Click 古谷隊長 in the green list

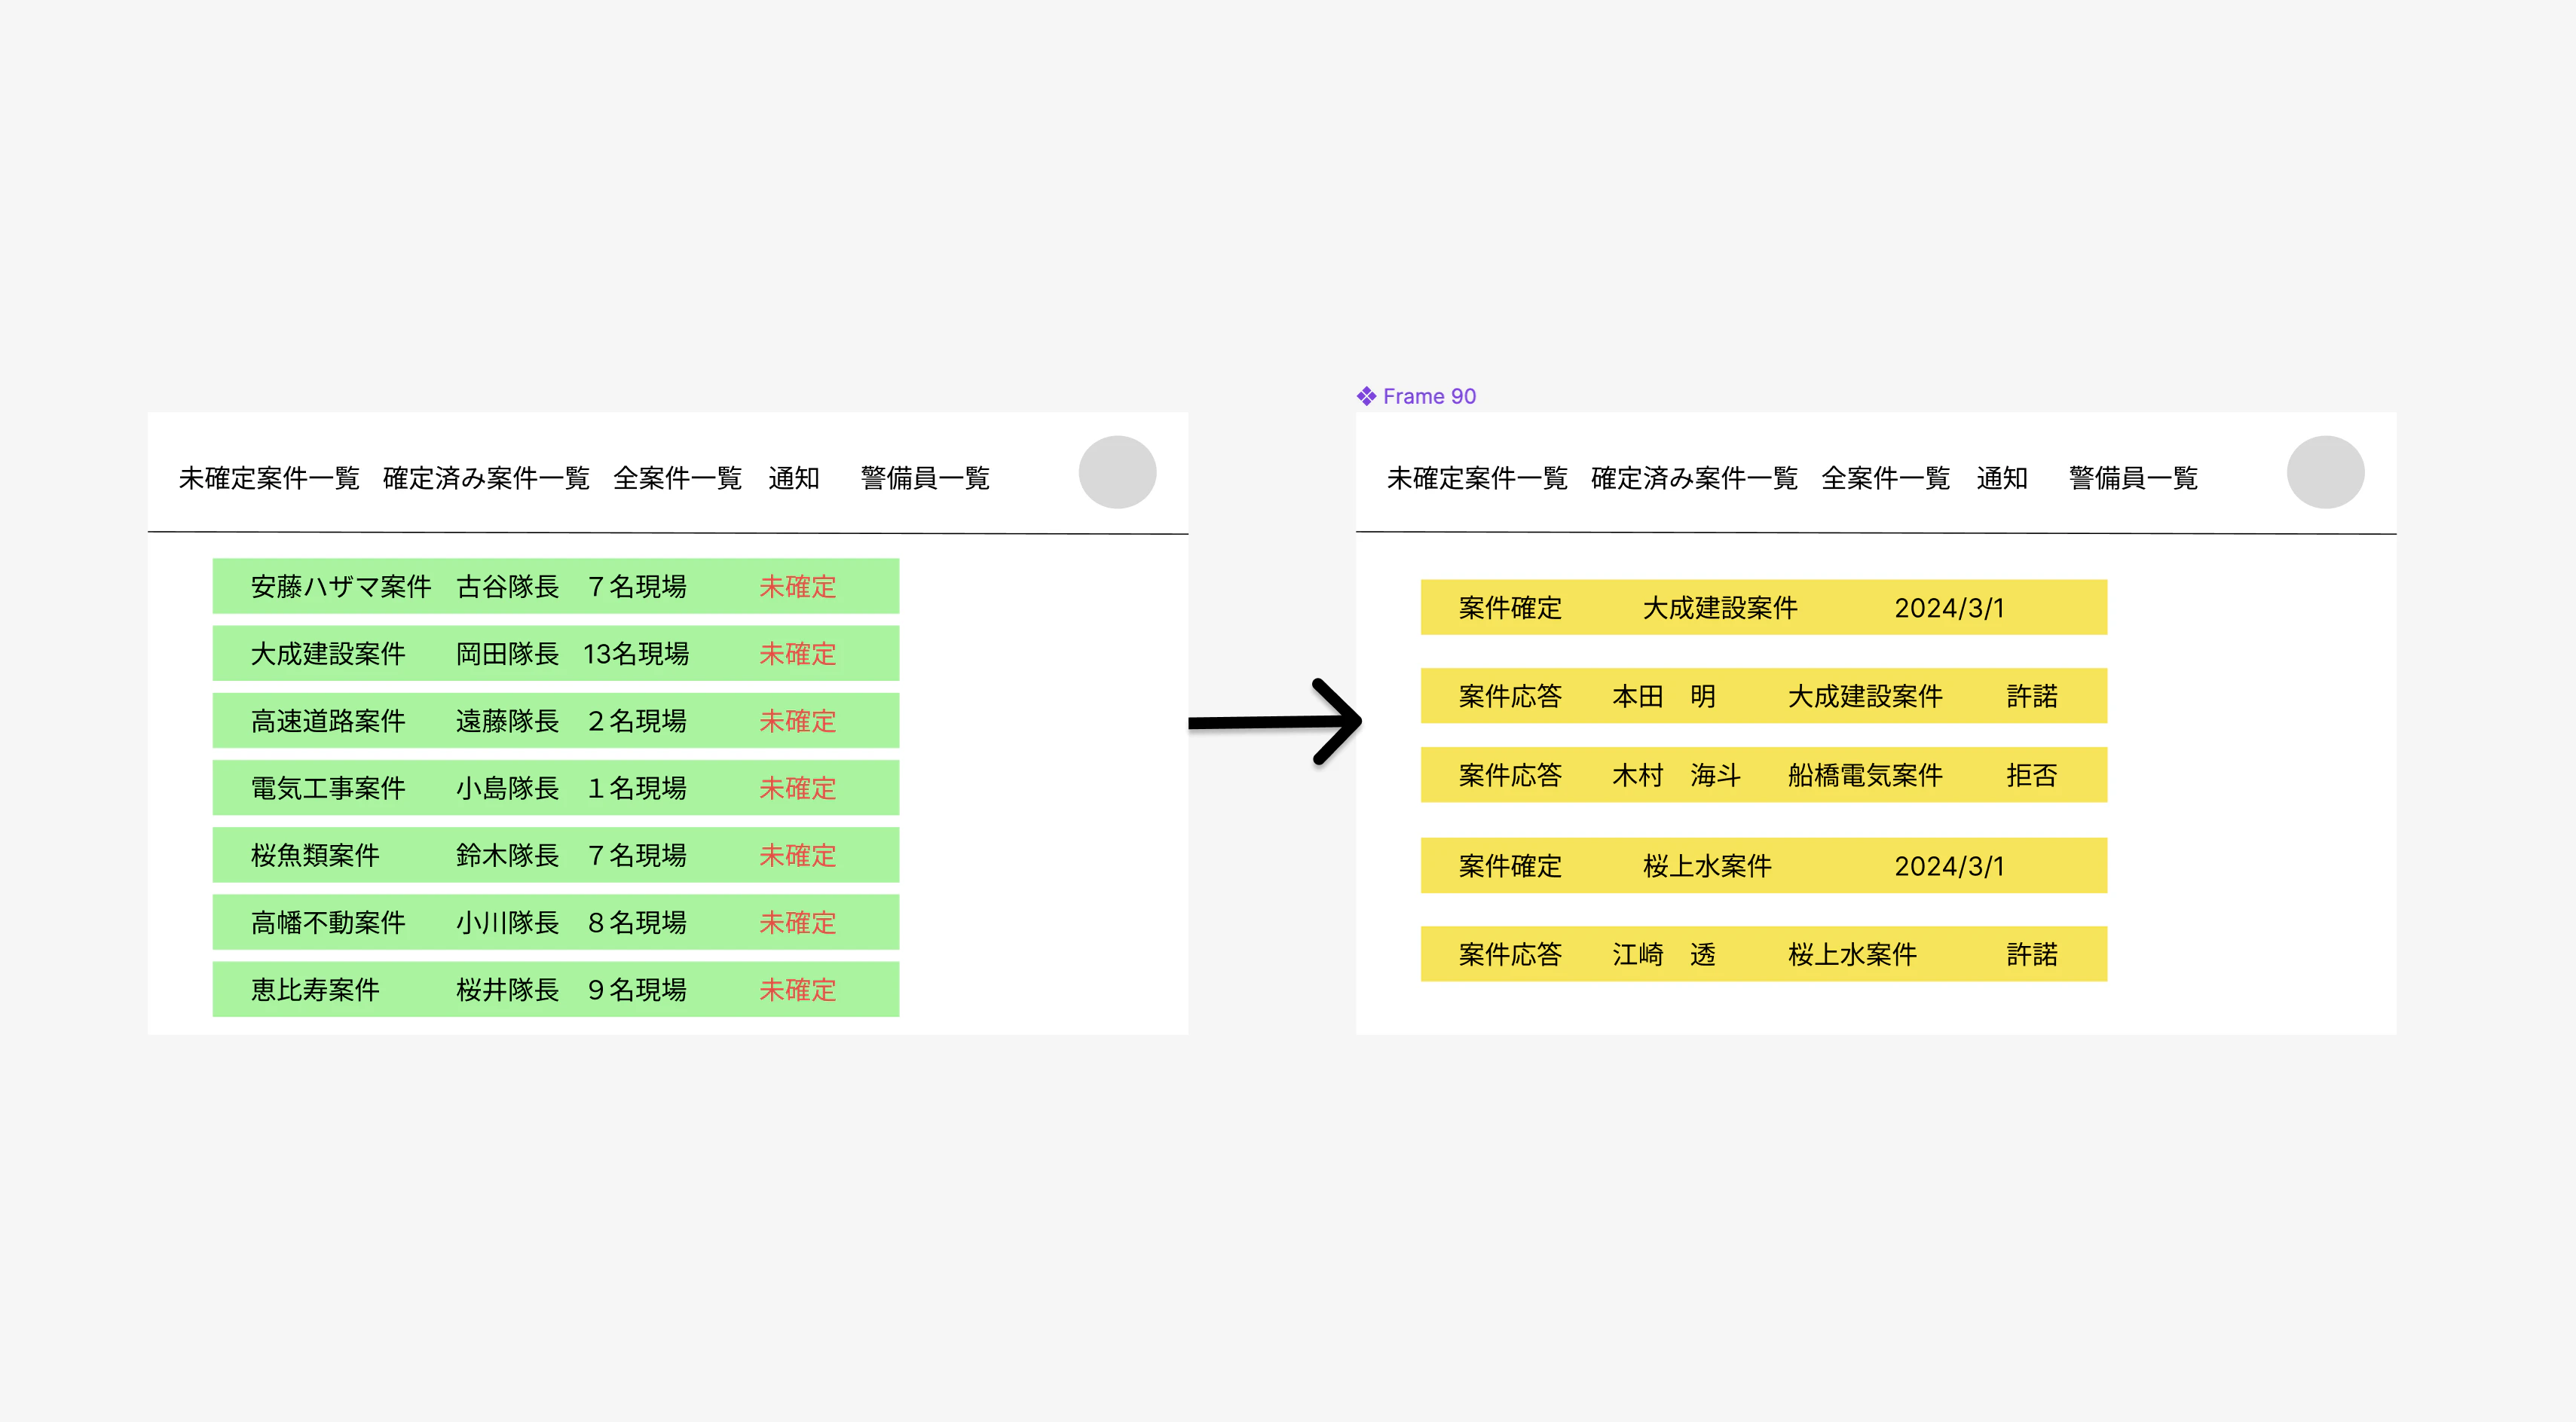click(507, 587)
